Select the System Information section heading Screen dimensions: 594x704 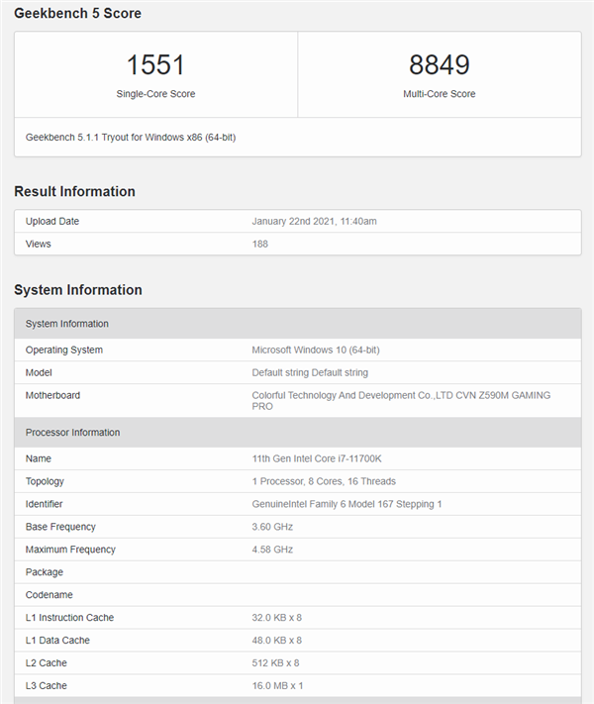[x=78, y=290]
